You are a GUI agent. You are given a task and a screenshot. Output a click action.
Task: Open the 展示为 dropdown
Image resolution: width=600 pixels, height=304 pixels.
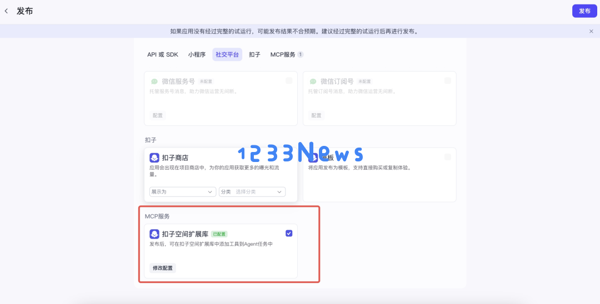(183, 192)
